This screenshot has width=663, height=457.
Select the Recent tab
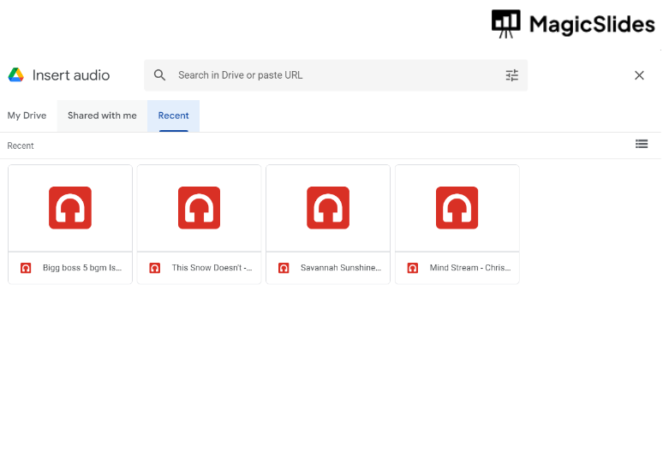[x=173, y=116]
